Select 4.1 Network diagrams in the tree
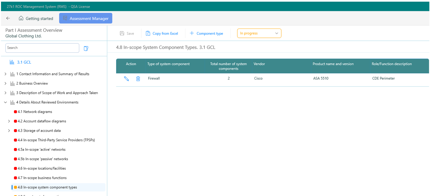Image resolution: width=430 pixels, height=196 pixels. (37, 112)
